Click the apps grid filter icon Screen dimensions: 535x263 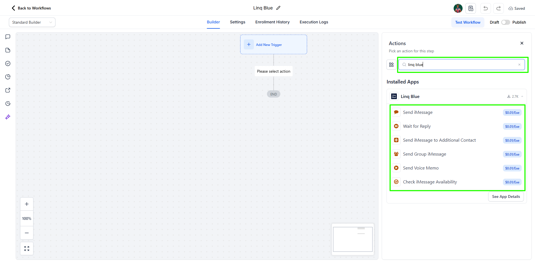pos(391,65)
